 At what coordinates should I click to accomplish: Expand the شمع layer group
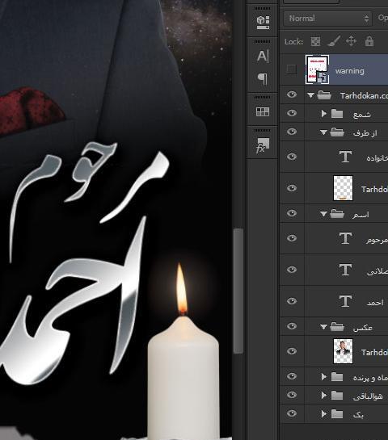click(x=323, y=114)
